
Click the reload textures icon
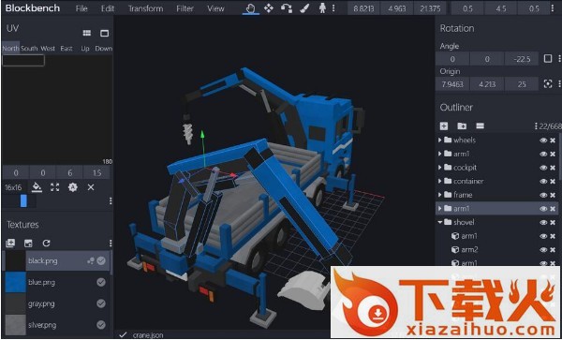click(46, 244)
